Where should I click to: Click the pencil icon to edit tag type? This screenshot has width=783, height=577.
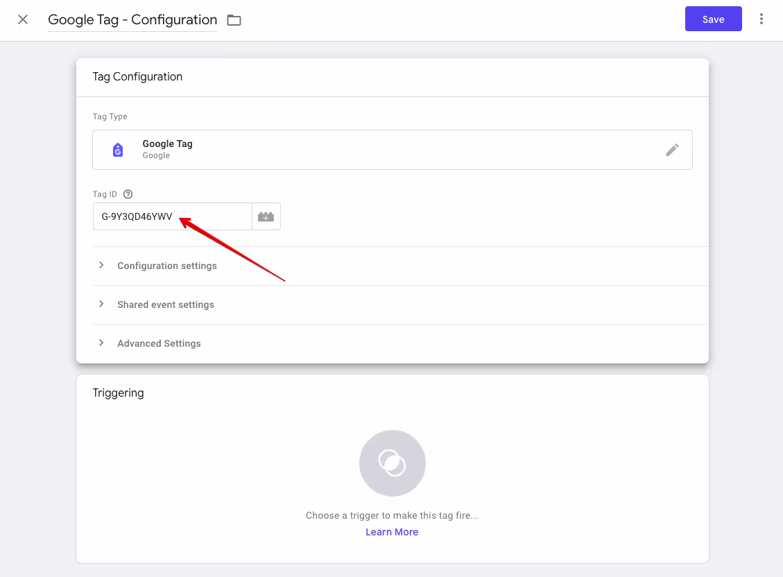click(671, 150)
